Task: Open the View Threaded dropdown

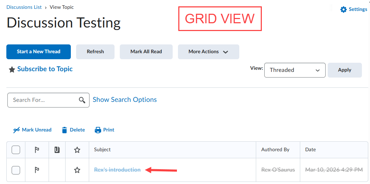Action: (x=295, y=70)
